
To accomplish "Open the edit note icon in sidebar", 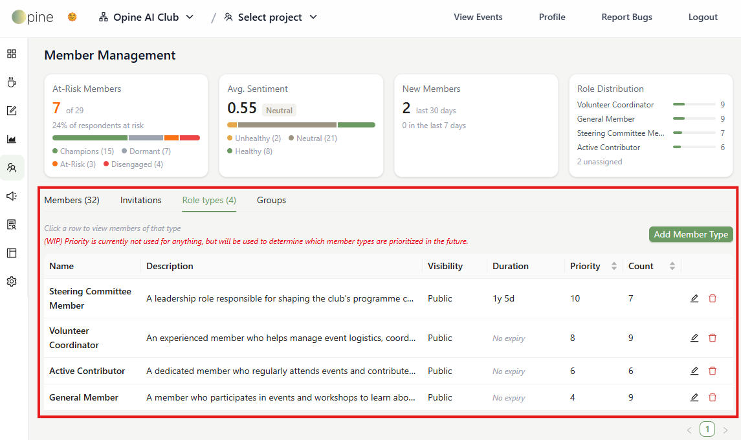I will tap(12, 111).
